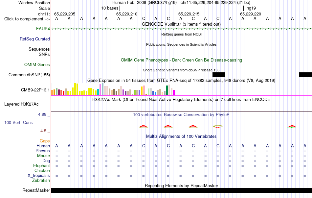
Task: Click the 65,229,215 coordinate label
Action: 189,14
